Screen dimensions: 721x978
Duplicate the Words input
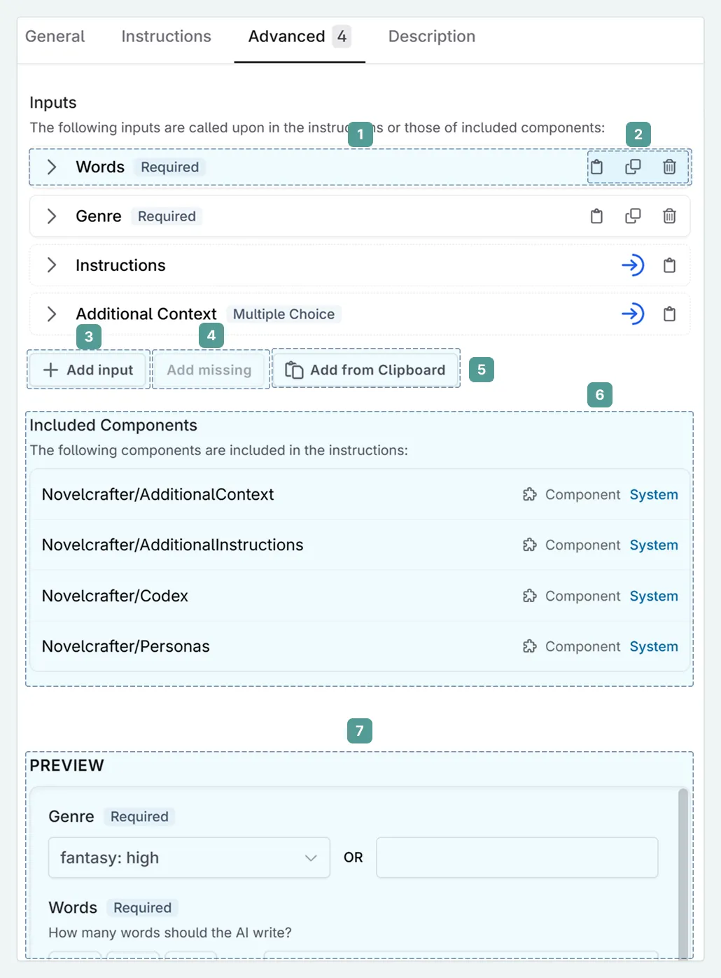[633, 167]
